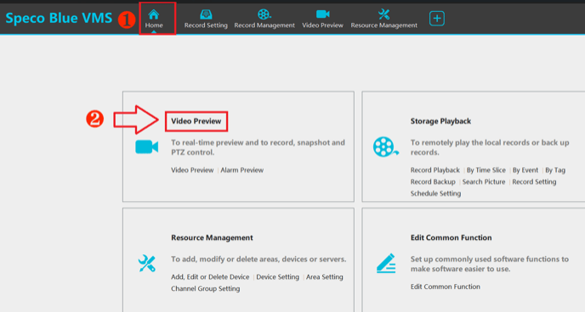
Task: Select the By Time Slice link
Action: [486, 170]
